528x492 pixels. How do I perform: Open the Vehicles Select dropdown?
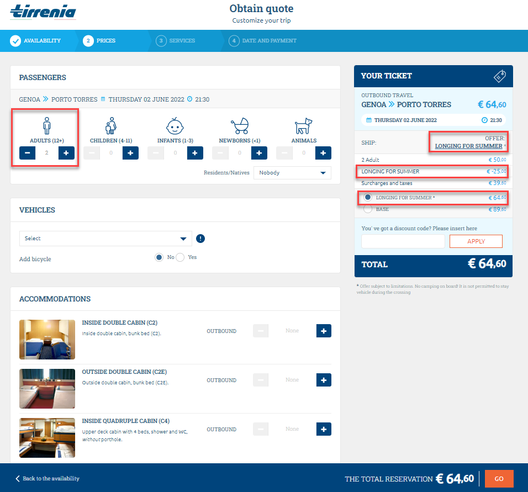coord(105,239)
